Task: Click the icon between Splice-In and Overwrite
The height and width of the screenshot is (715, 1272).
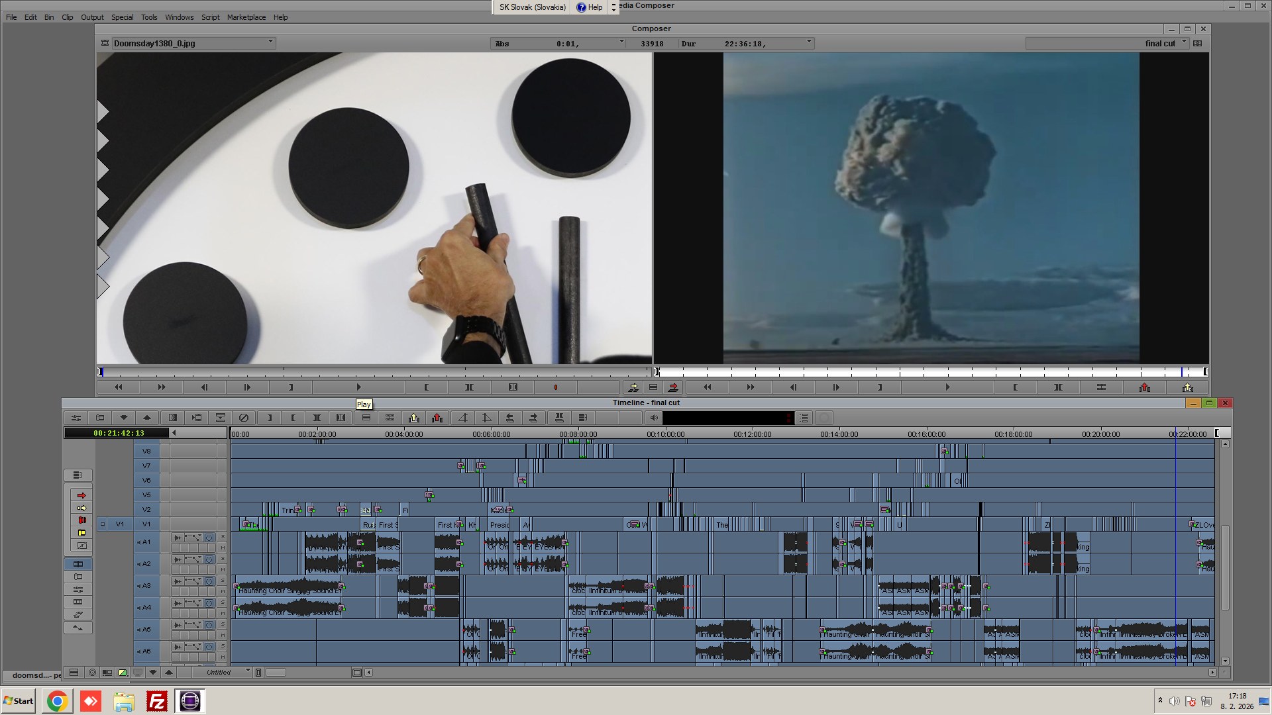Action: coord(653,387)
